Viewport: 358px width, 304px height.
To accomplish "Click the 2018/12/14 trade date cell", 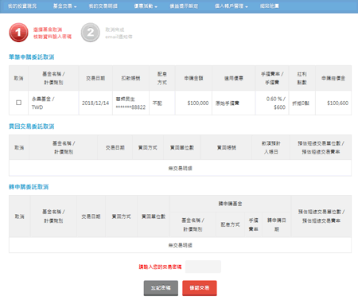I will tap(95, 103).
